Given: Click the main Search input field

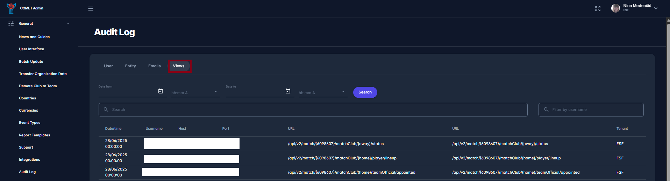Looking at the screenshot, I should (315, 110).
